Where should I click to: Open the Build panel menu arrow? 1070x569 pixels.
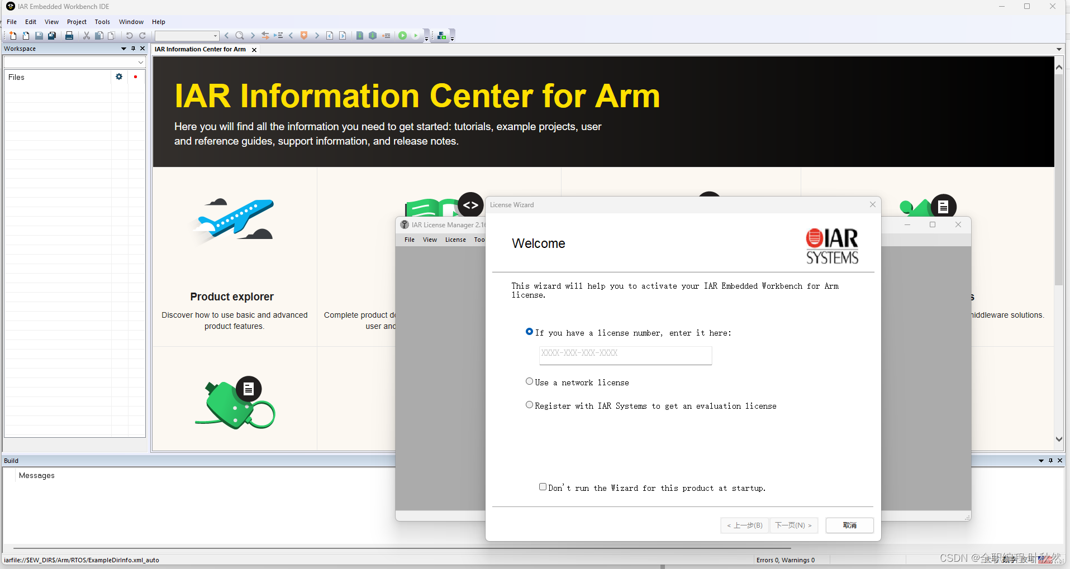tap(1041, 461)
